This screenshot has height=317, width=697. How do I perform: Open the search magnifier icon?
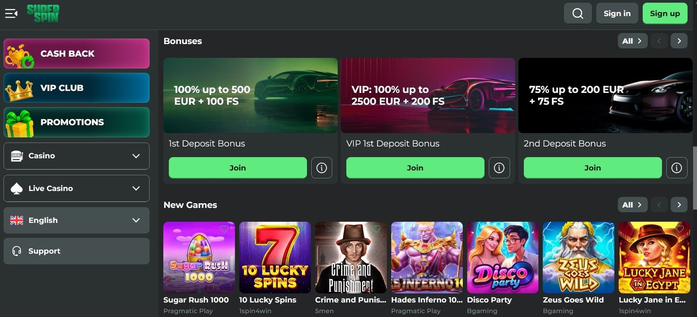tap(578, 14)
